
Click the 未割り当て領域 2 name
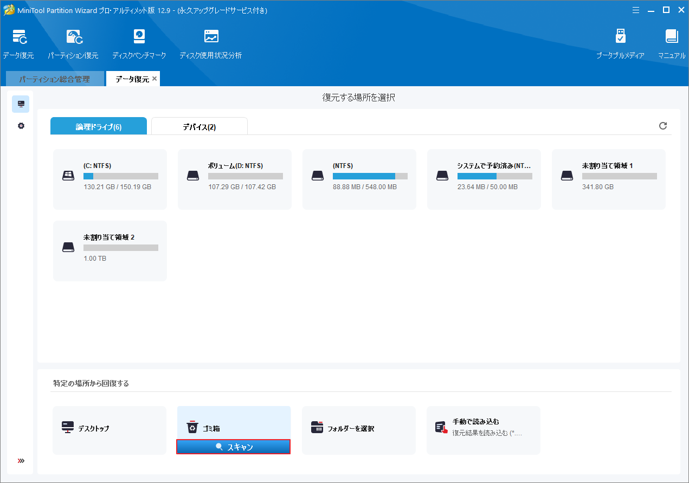point(109,237)
